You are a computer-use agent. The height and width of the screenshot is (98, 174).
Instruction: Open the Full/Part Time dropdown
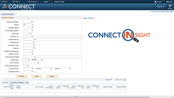(x=28, y=54)
